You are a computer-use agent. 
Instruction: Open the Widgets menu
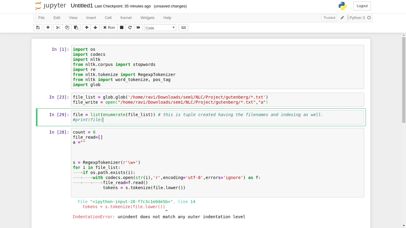(147, 18)
